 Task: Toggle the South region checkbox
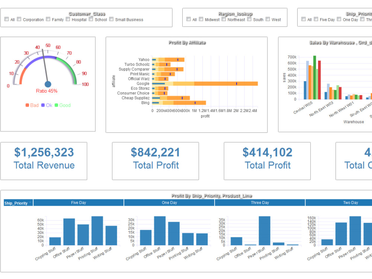tap(249, 19)
